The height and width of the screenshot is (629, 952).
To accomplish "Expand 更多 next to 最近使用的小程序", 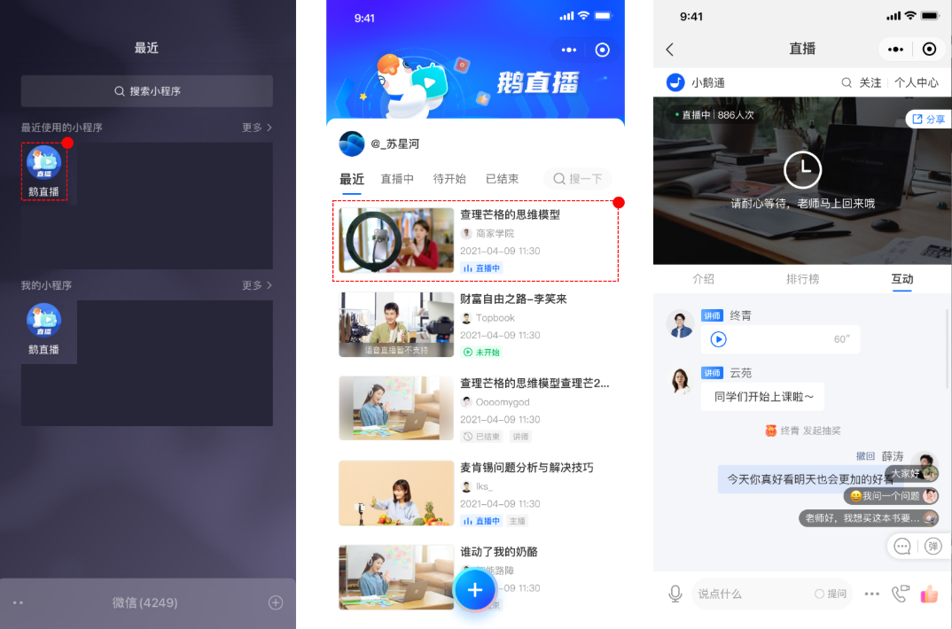I will (x=257, y=128).
